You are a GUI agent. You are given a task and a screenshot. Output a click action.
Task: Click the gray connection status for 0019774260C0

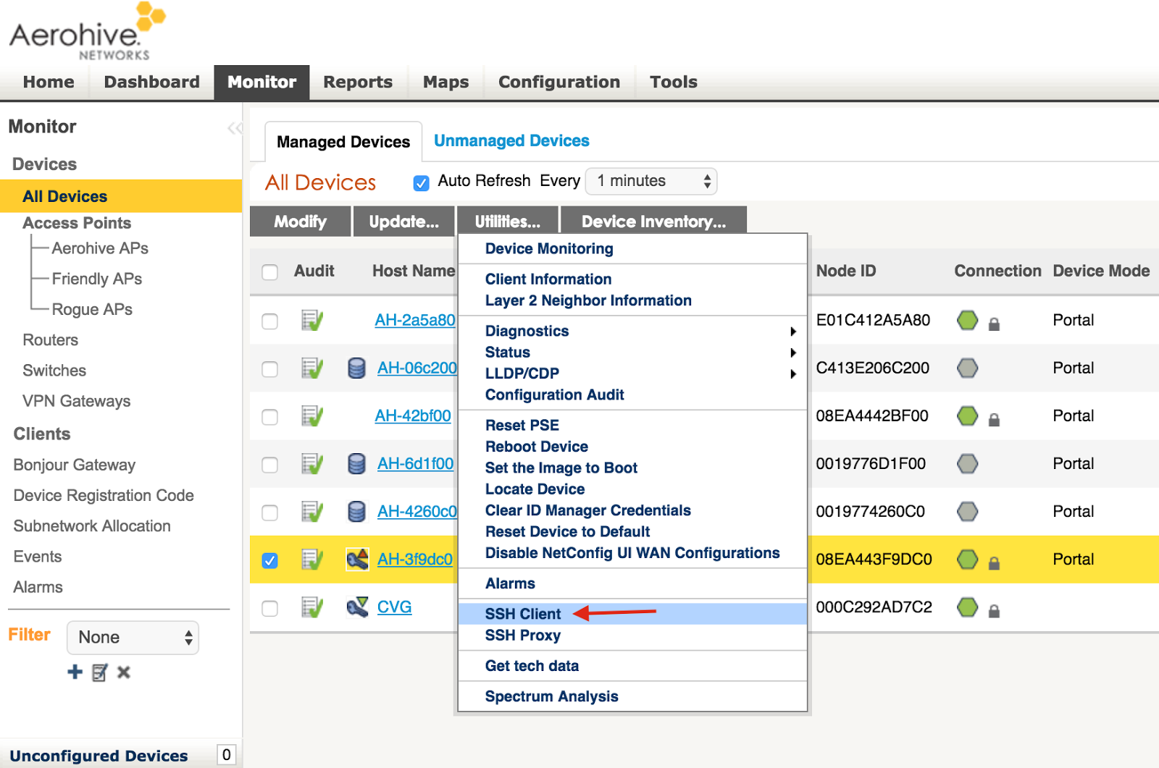point(967,511)
